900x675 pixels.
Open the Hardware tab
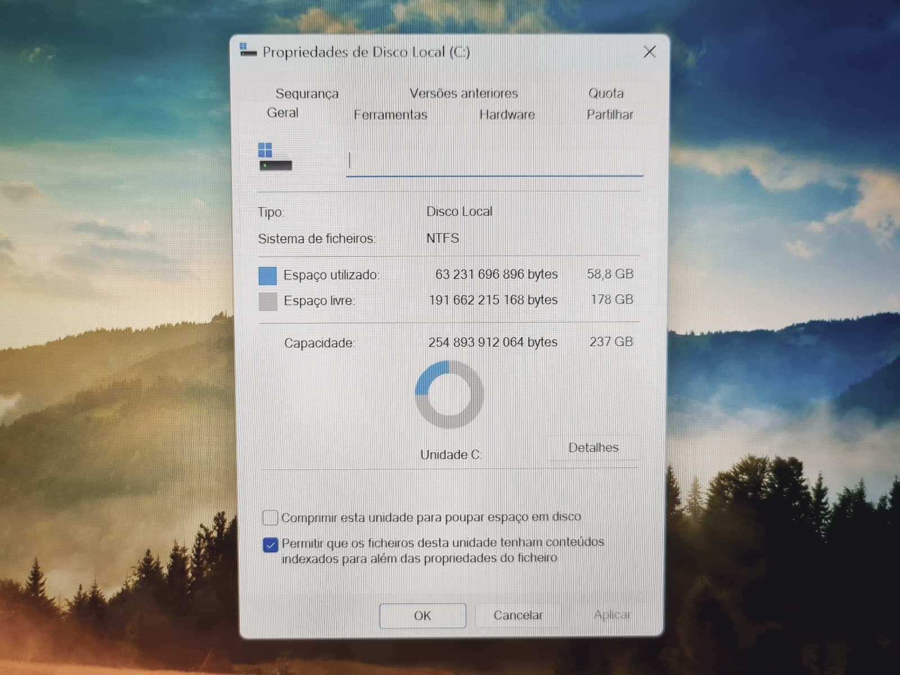[x=507, y=115]
